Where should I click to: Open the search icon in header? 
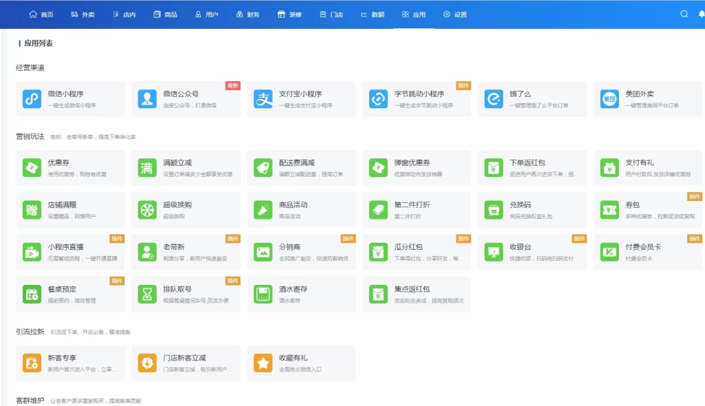pyautogui.click(x=684, y=14)
